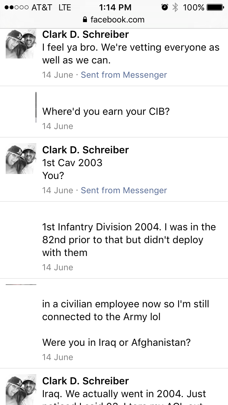Select the "Where'd you earn your CIB?" message
The width and height of the screenshot is (228, 405).
[x=106, y=112]
